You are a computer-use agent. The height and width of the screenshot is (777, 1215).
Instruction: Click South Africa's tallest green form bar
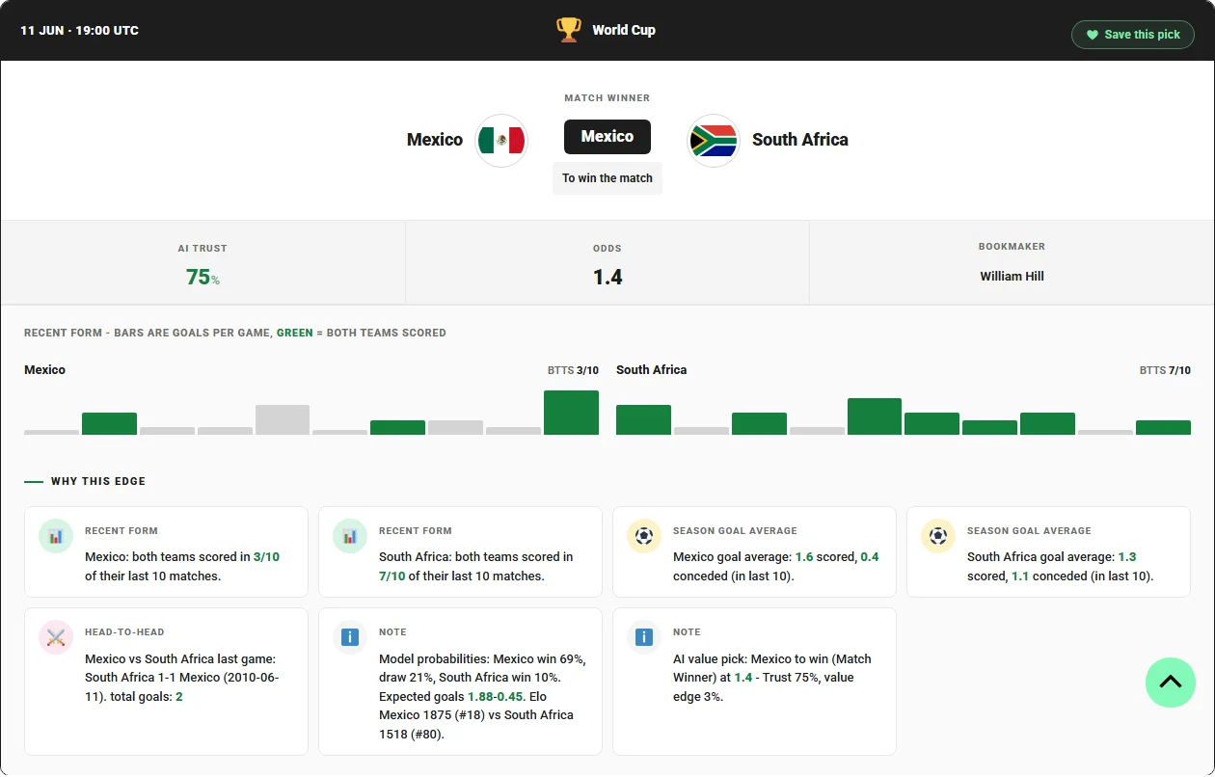pyautogui.click(x=875, y=416)
